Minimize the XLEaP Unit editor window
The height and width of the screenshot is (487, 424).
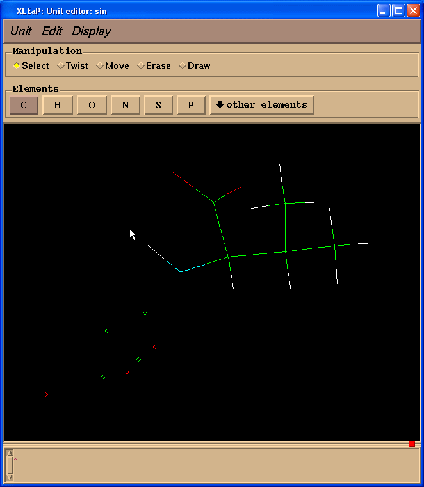coord(384,11)
